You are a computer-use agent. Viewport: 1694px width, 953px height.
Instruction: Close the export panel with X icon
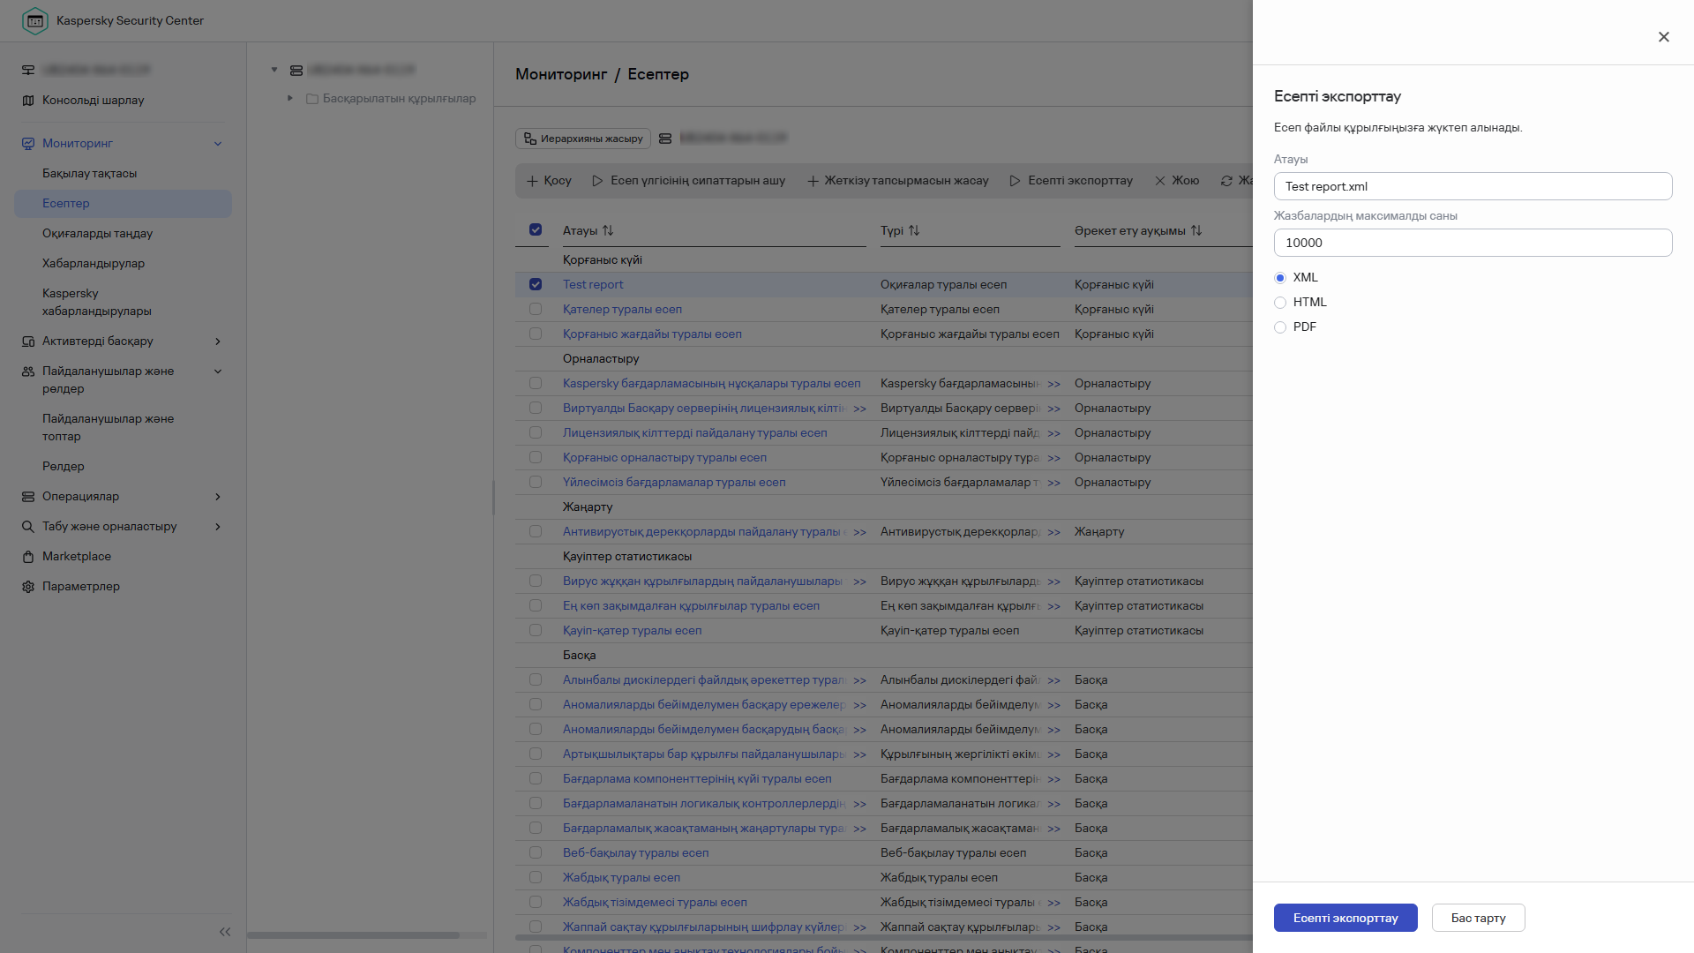1663,37
